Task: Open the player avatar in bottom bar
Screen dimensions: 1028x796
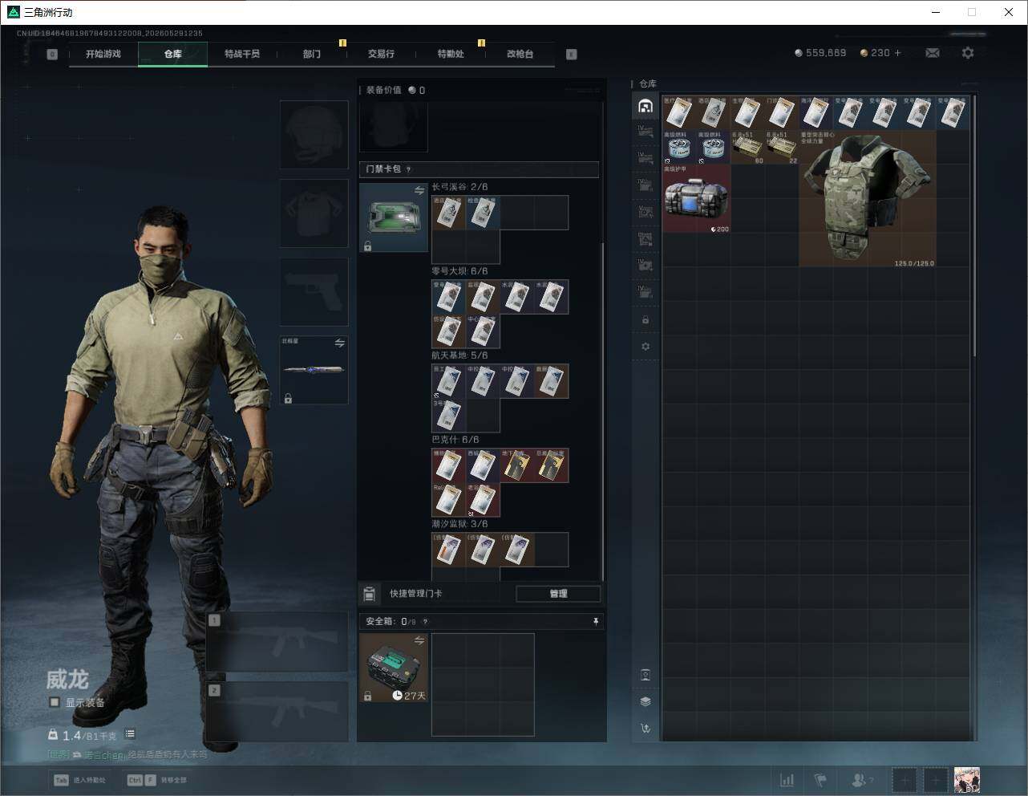Action: (x=967, y=780)
